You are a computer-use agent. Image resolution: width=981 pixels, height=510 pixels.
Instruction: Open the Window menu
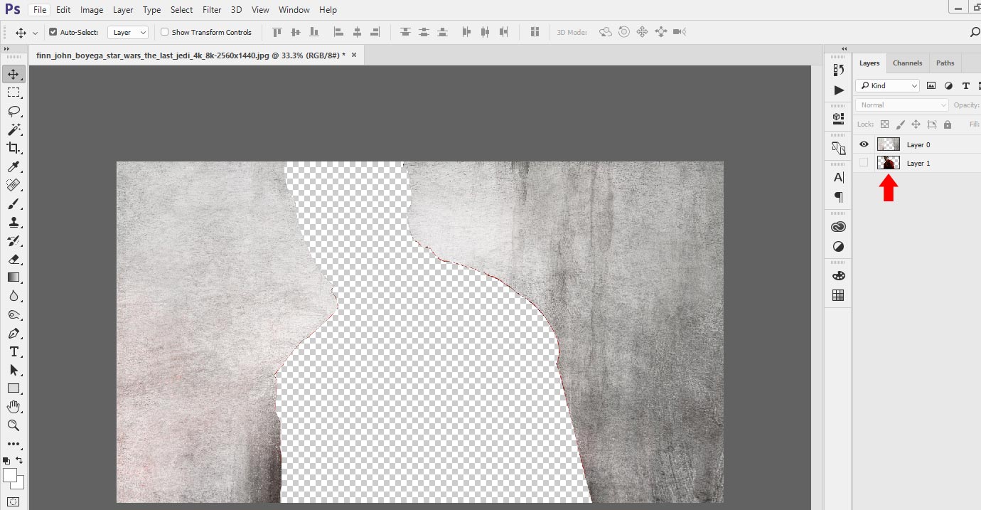294,10
